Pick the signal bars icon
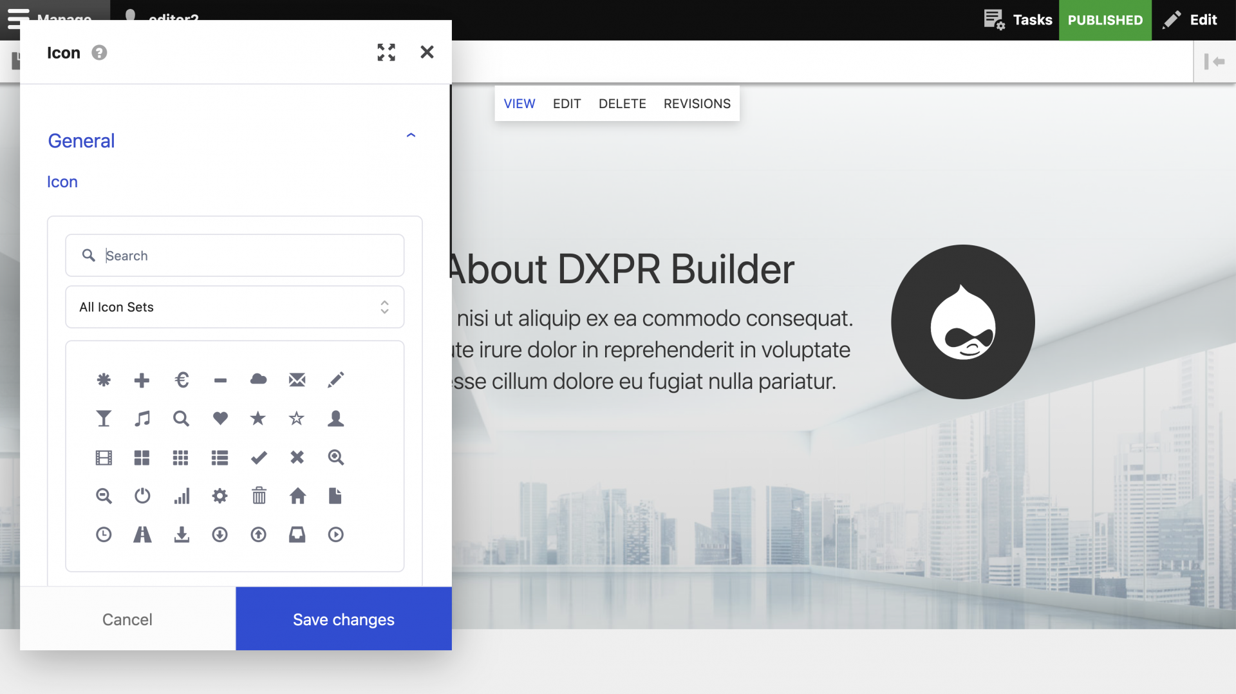Viewport: 1236px width, 694px height. 182,496
